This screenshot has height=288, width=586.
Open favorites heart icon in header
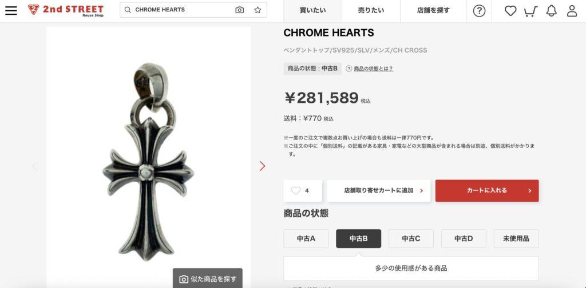point(510,11)
